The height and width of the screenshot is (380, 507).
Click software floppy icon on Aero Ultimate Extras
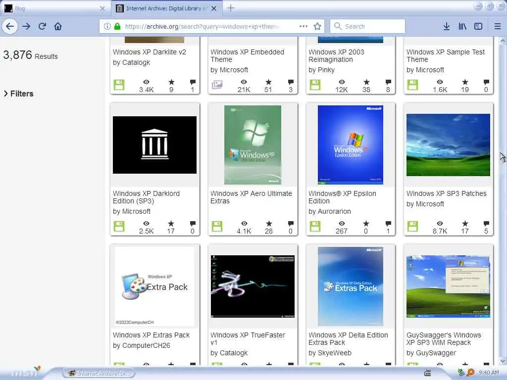tap(217, 226)
